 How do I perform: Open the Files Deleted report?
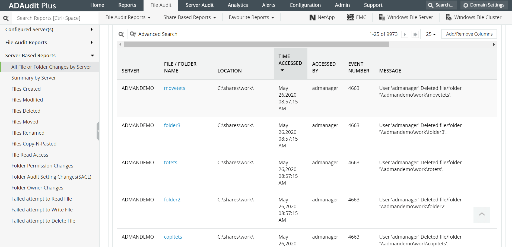(x=26, y=111)
